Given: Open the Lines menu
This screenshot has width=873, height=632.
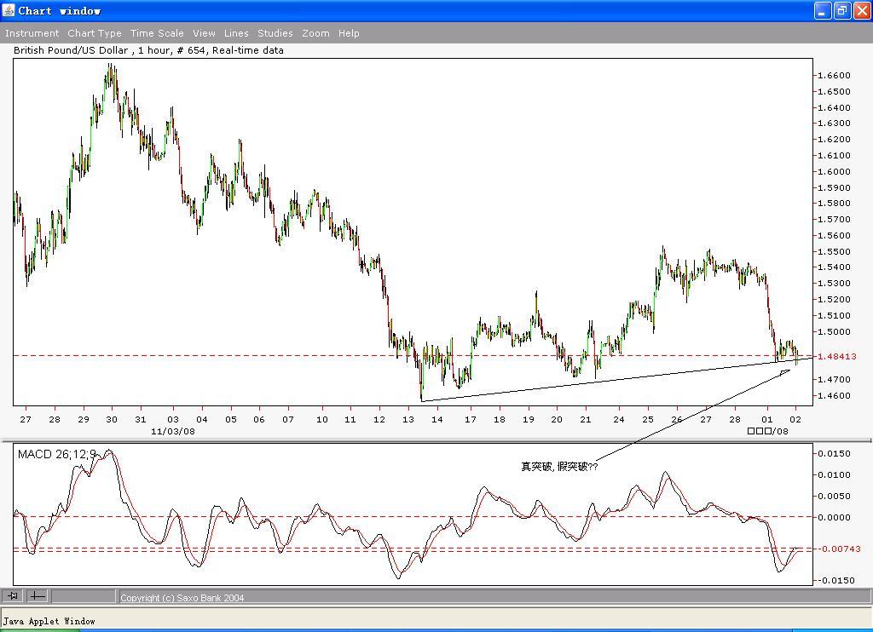Looking at the screenshot, I should (236, 33).
